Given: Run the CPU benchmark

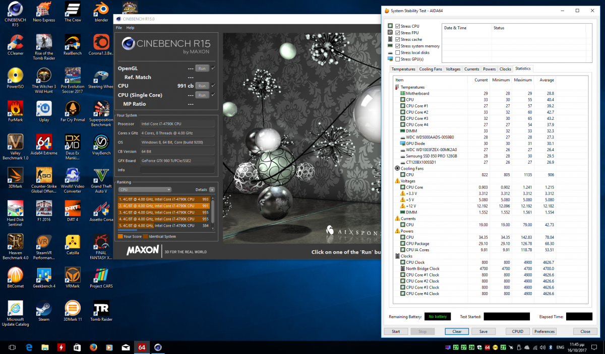Looking at the screenshot, I should 202,86.
